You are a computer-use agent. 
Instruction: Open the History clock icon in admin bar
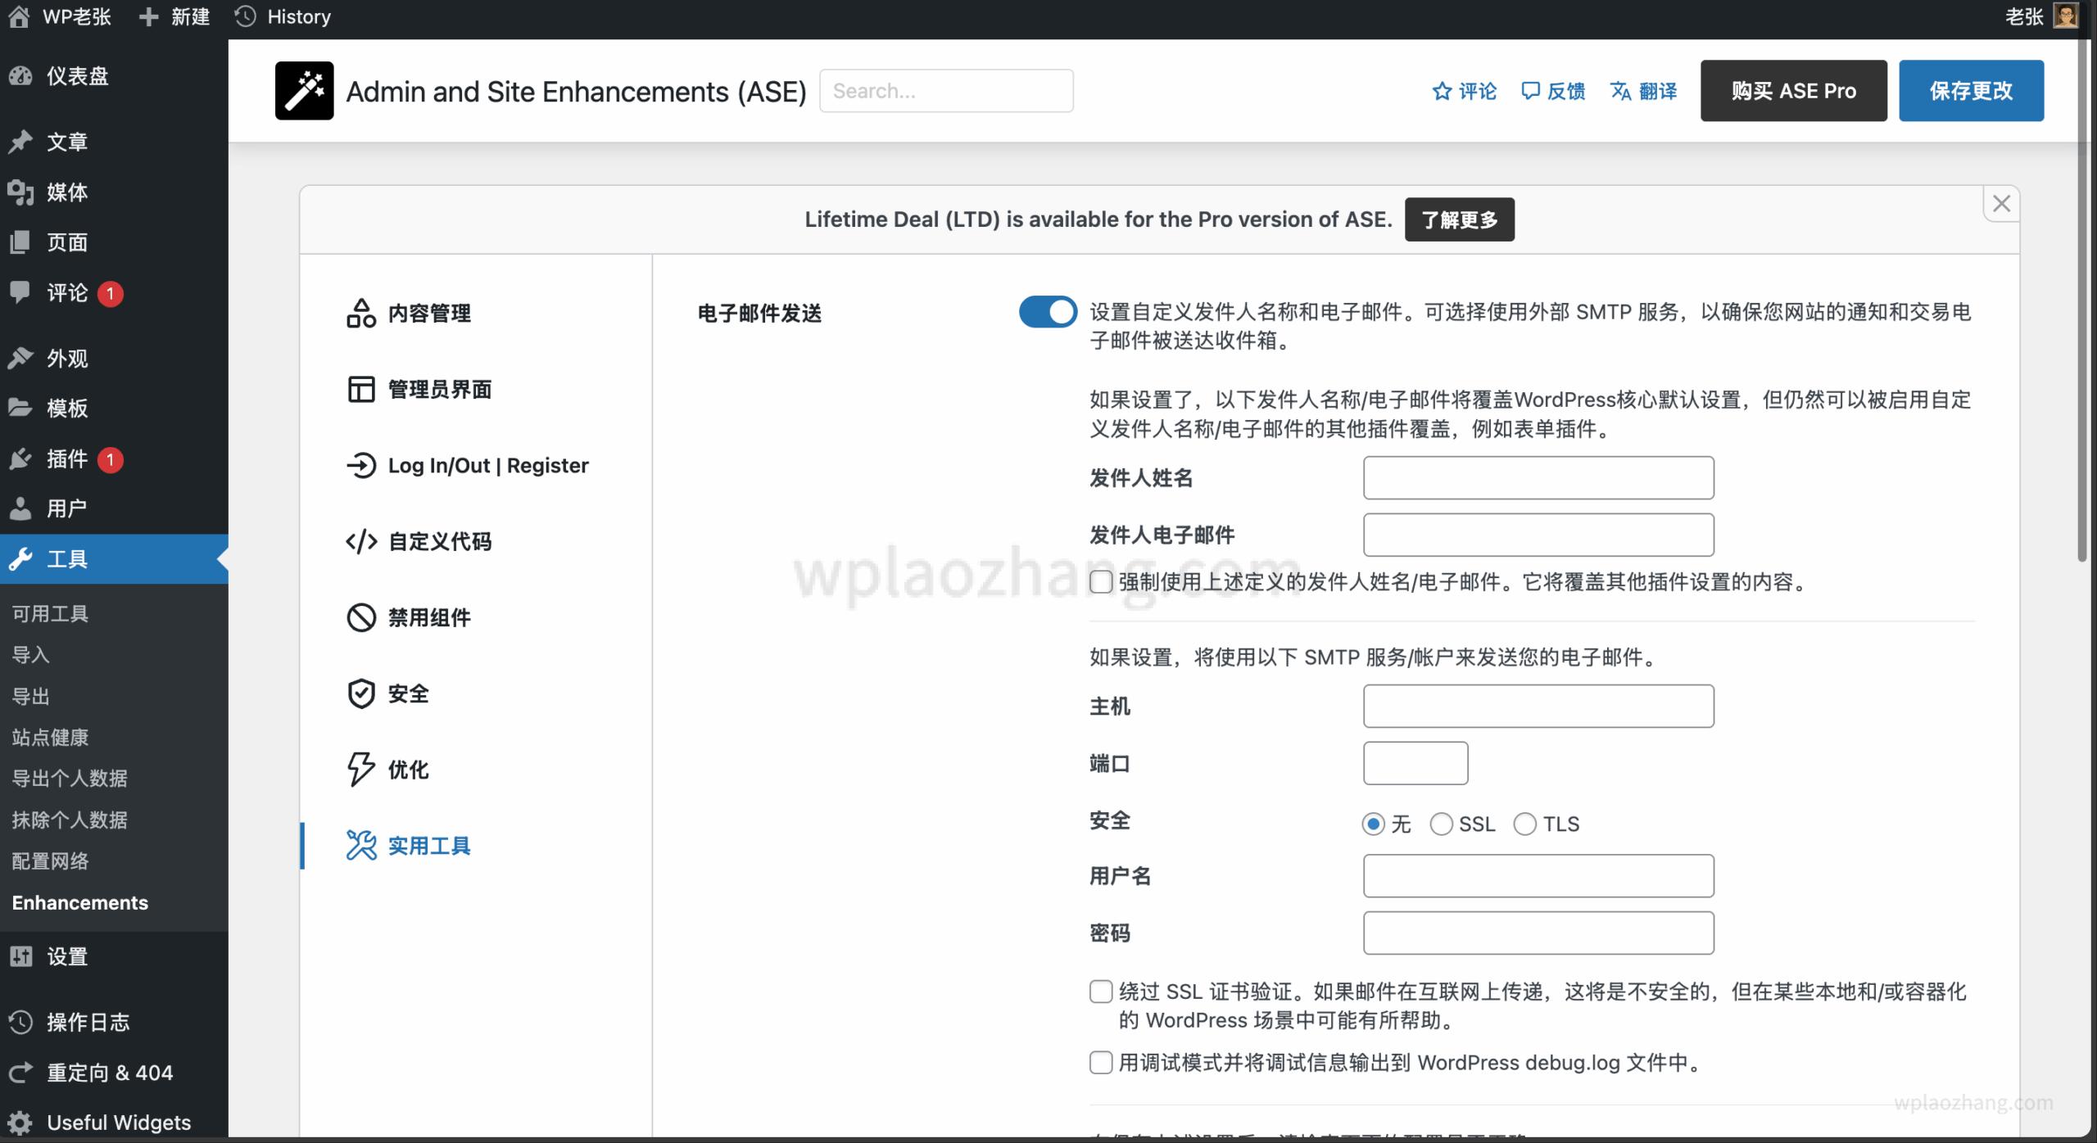pos(246,16)
